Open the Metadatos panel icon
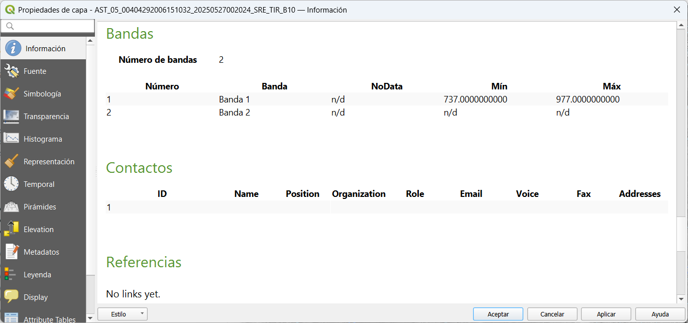The width and height of the screenshot is (688, 323). tap(11, 252)
